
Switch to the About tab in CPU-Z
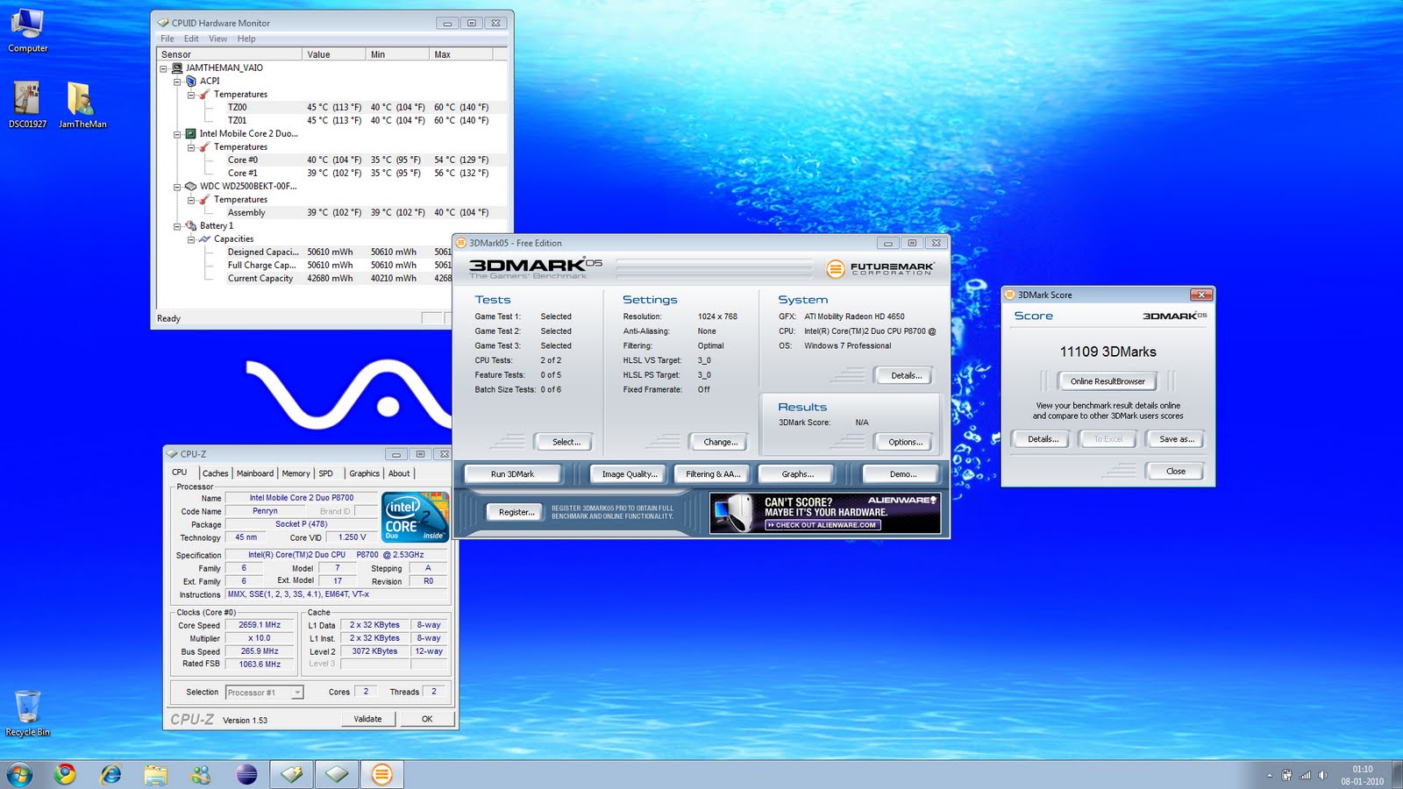399,473
